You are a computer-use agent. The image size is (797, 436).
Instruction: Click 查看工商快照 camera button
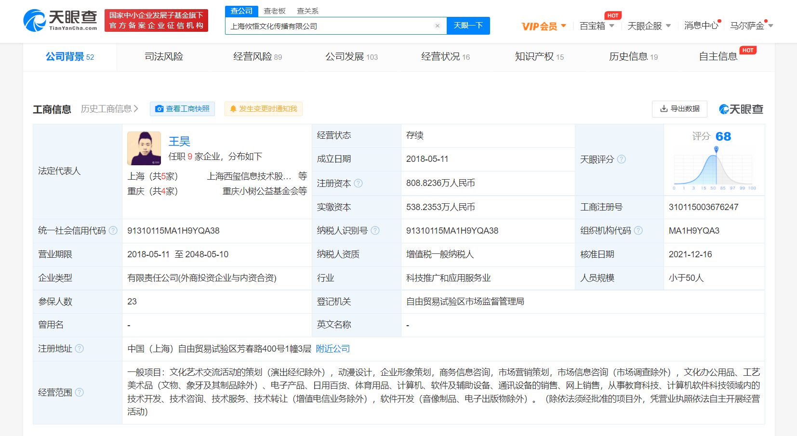tap(182, 109)
